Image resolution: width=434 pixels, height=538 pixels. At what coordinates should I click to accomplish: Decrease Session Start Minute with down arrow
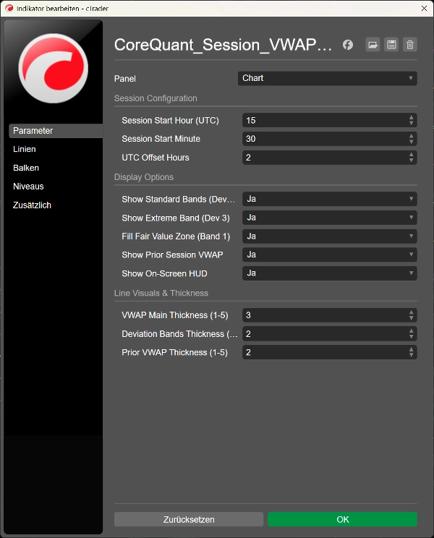pyautogui.click(x=411, y=142)
